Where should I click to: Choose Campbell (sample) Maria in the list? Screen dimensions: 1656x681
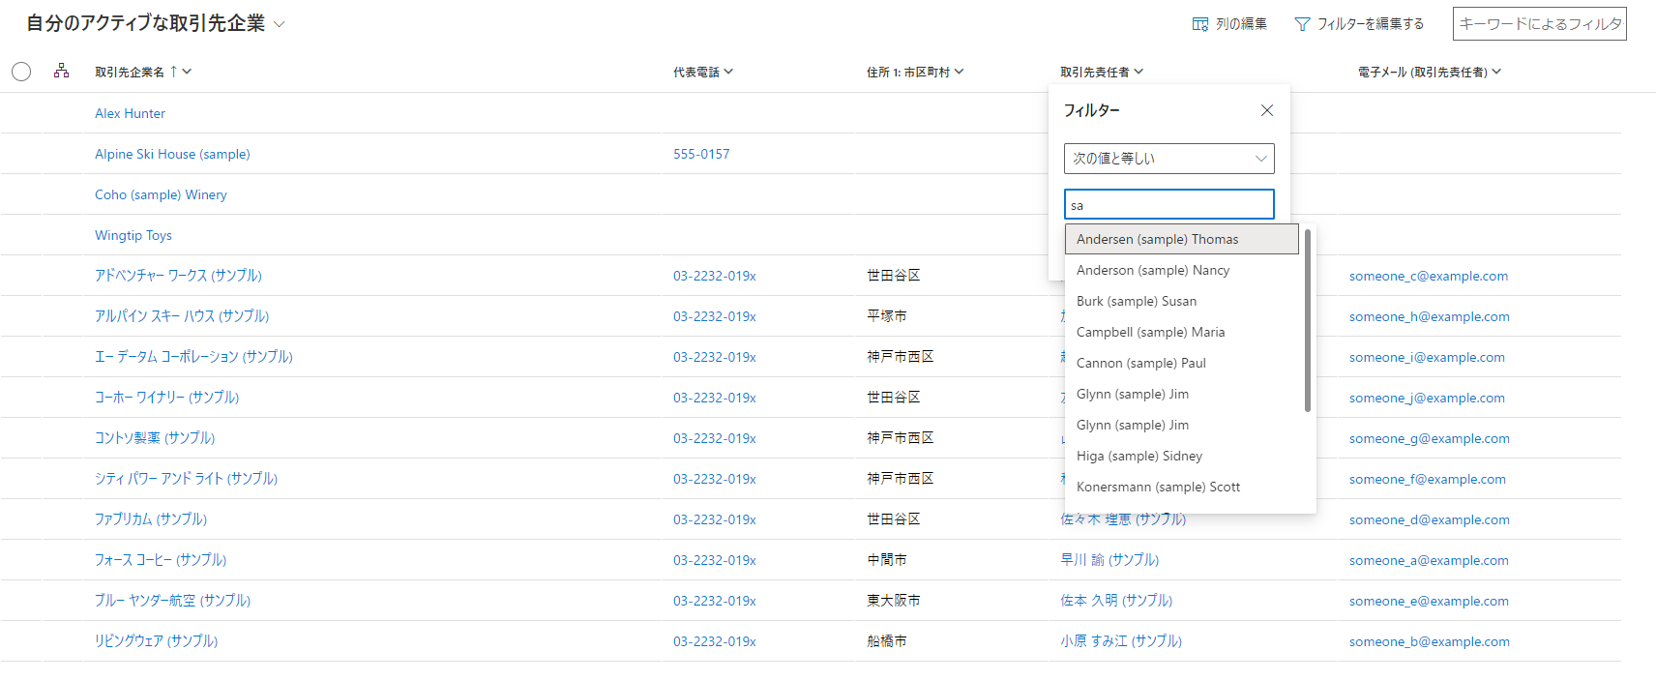click(1182, 332)
